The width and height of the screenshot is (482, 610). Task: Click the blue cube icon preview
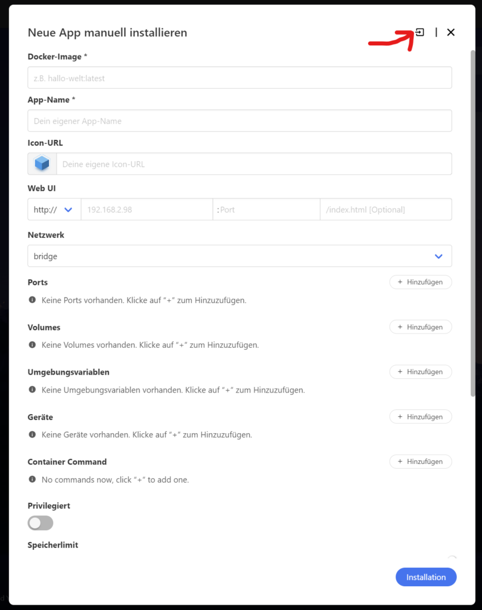[42, 164]
